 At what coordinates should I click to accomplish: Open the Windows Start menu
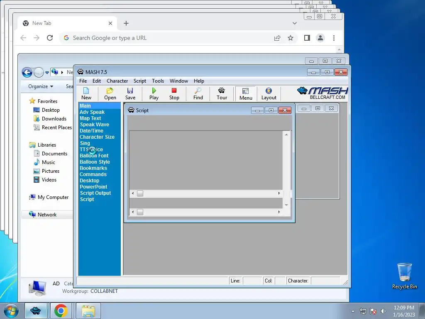tap(11, 311)
